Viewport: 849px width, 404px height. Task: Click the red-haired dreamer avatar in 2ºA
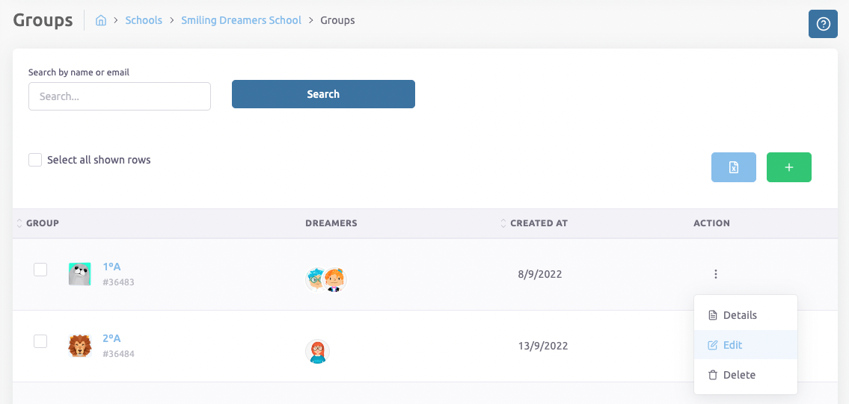click(317, 351)
